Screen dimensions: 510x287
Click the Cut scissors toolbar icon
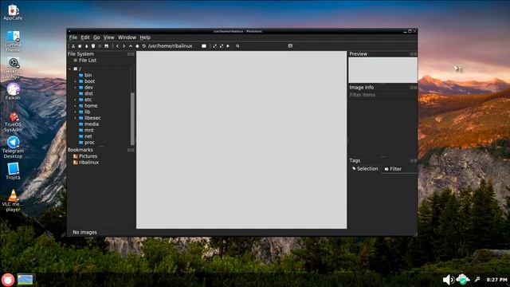73,46
